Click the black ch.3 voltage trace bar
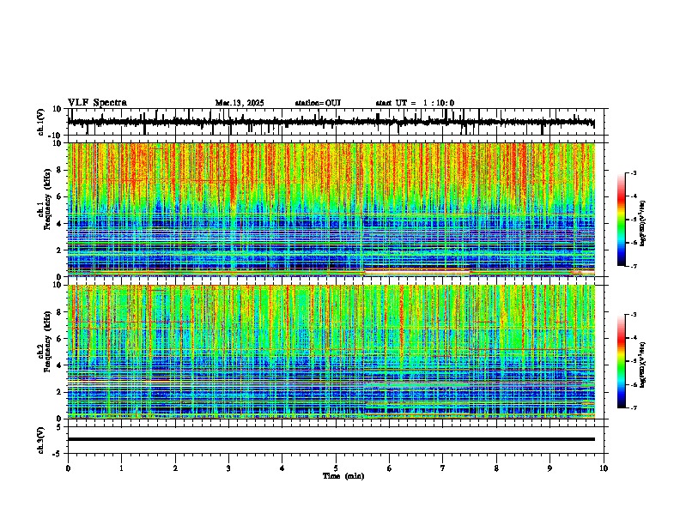680x525 pixels. (x=331, y=439)
